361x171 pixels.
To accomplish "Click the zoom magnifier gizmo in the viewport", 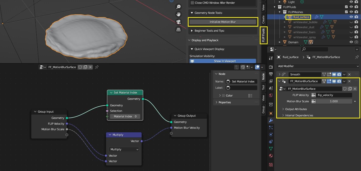I will click(178, 7).
